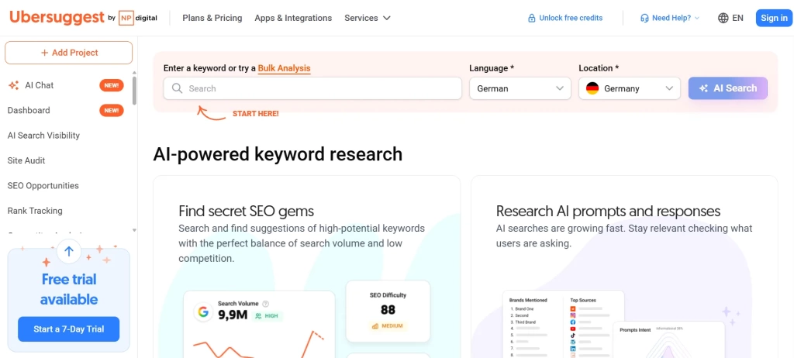
Task: Click the sidebar vertical scrollbar thumb
Action: pyautogui.click(x=134, y=90)
